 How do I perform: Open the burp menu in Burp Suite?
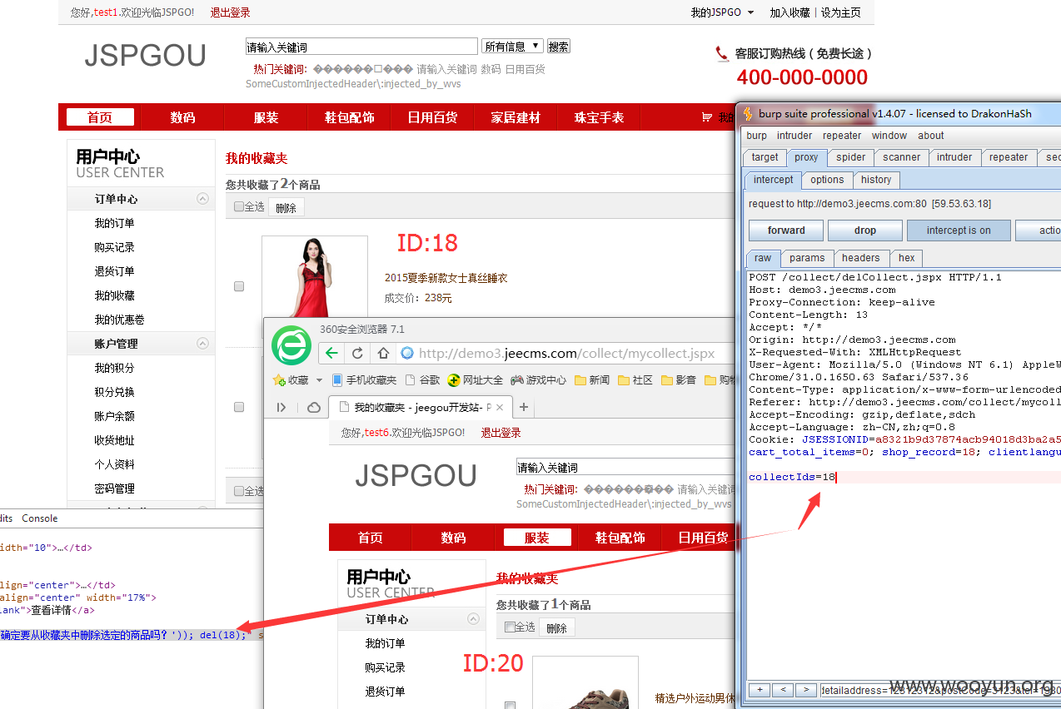pyautogui.click(x=756, y=136)
